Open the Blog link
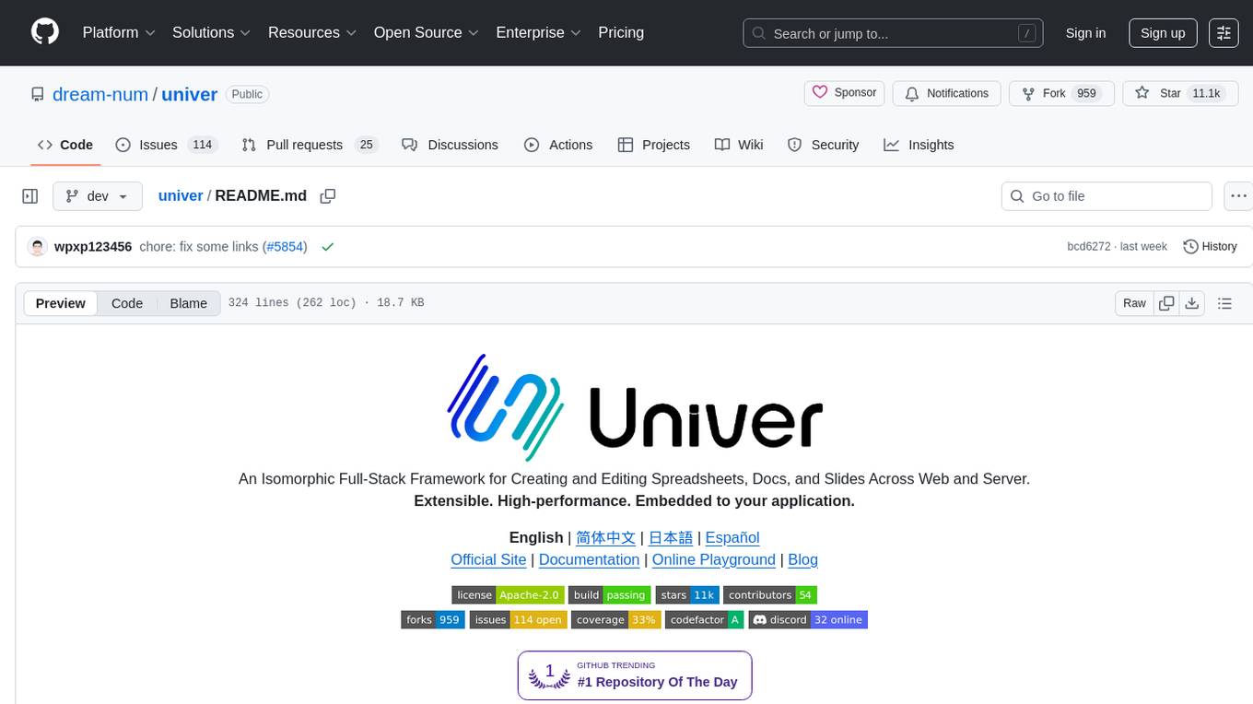The width and height of the screenshot is (1253, 704). click(803, 559)
